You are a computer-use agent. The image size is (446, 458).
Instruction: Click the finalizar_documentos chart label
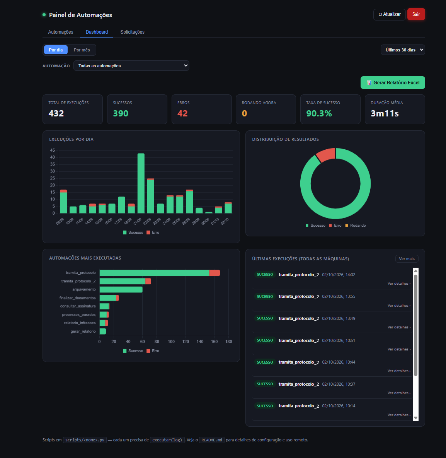click(77, 298)
